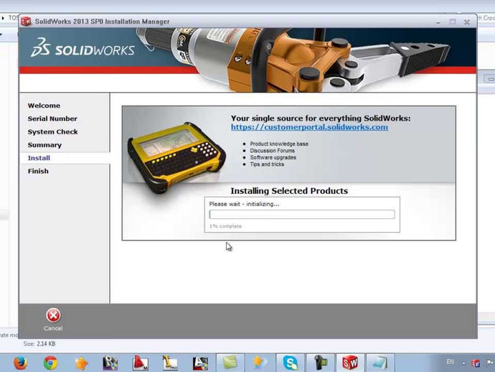Select the Welcome step in sidebar
Viewport: 495px width, 372px height.
click(44, 106)
